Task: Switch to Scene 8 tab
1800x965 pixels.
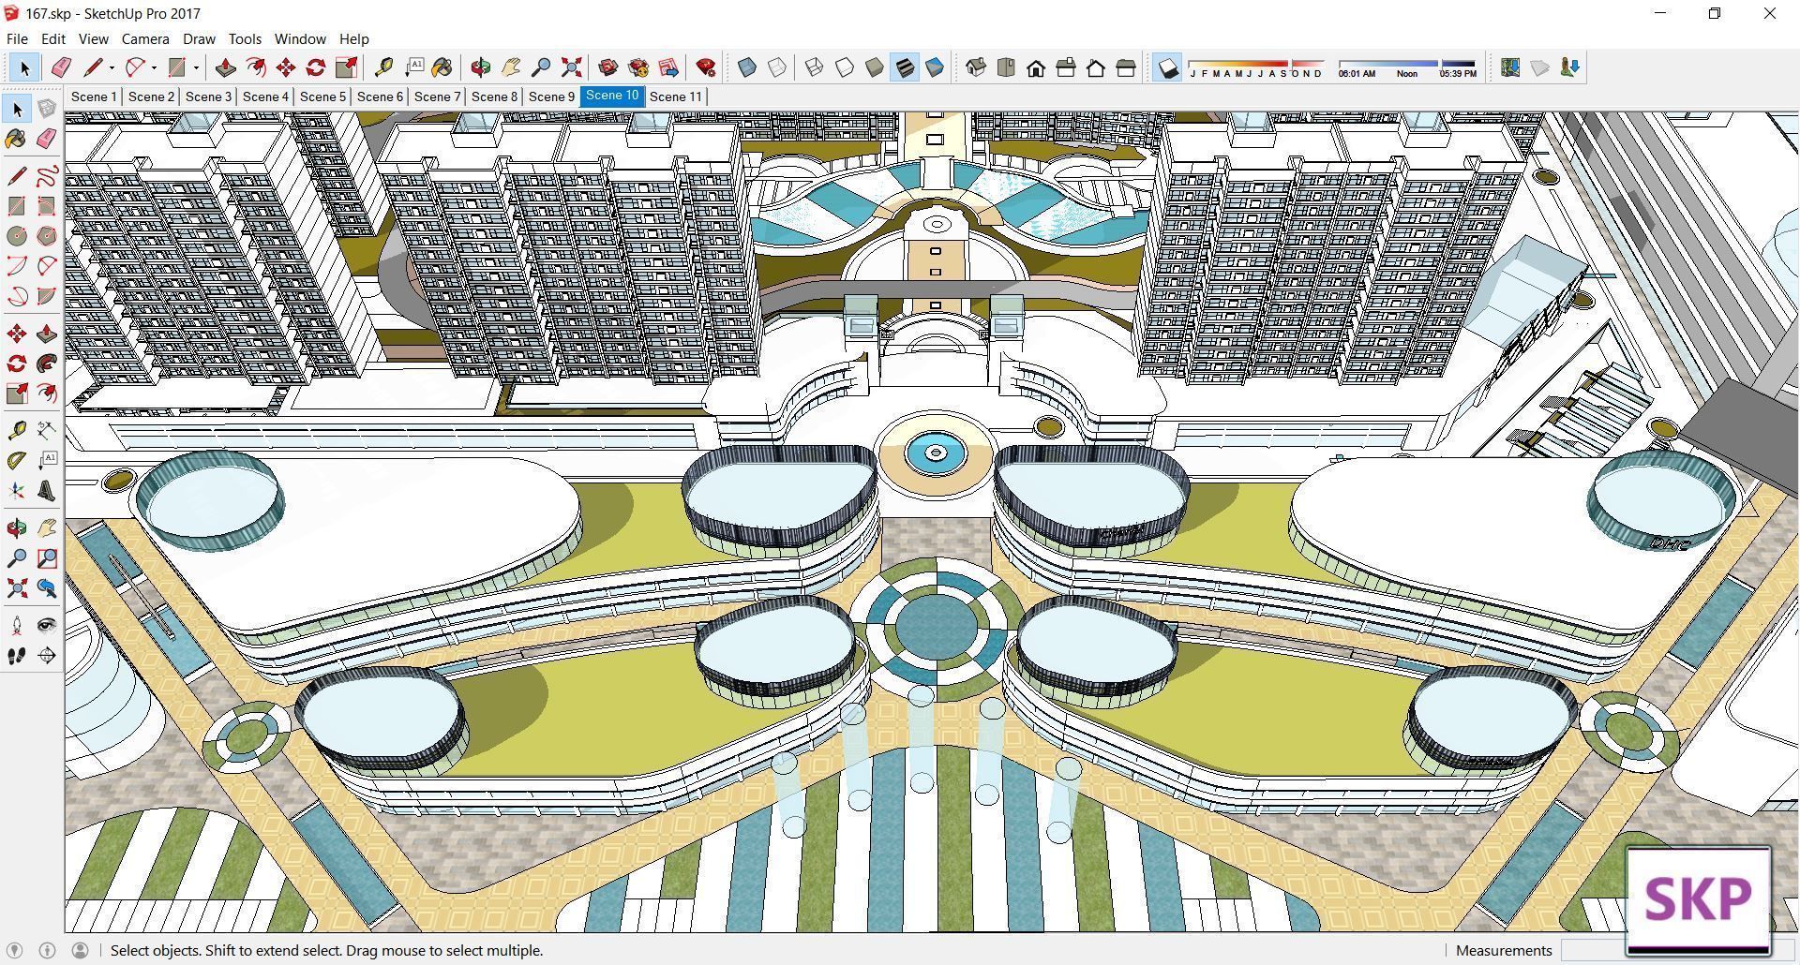Action: 494,96
